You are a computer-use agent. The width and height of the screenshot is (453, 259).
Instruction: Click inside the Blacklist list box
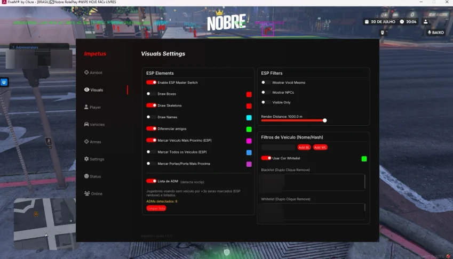tap(313, 182)
